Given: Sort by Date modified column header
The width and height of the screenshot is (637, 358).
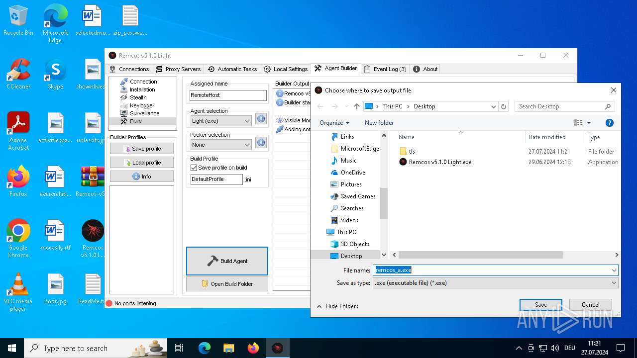Looking at the screenshot, I should 546,137.
